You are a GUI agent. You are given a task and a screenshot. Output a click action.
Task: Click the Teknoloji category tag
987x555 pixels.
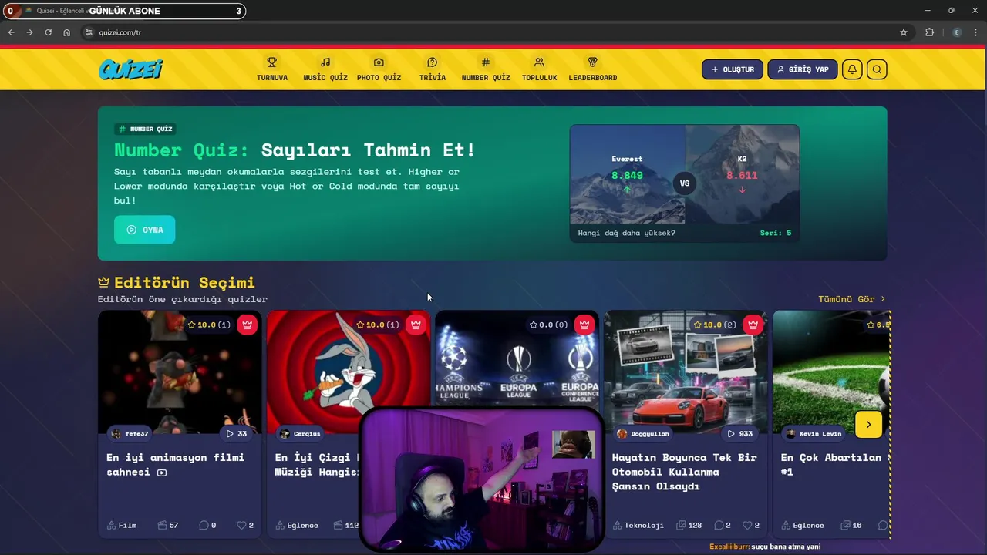(638, 525)
